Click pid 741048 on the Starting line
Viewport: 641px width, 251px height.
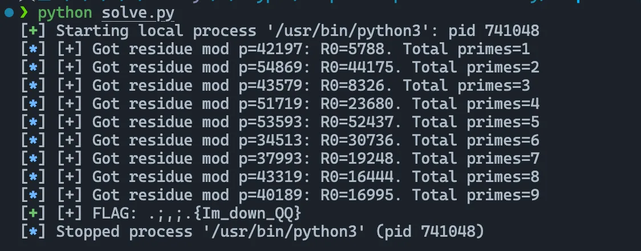494,31
